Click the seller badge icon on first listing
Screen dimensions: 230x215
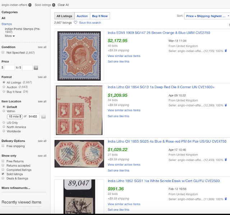point(226,51)
